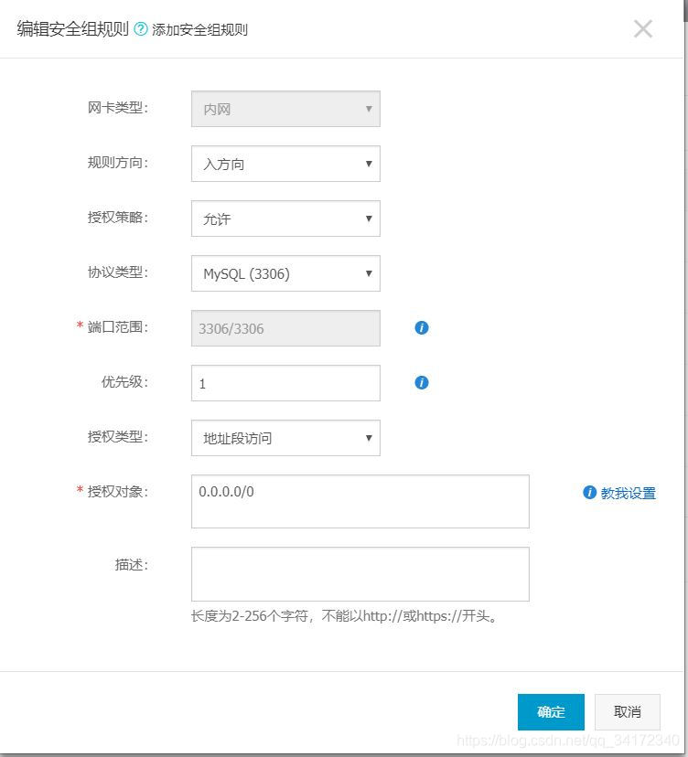The width and height of the screenshot is (688, 757).
Task: Open the 授权策略 dropdown showing 允许
Action: (285, 219)
